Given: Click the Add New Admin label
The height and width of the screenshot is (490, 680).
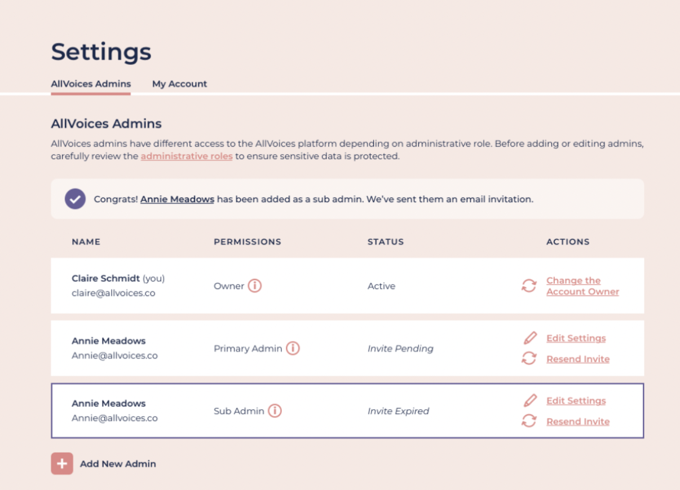Looking at the screenshot, I should pos(118,463).
